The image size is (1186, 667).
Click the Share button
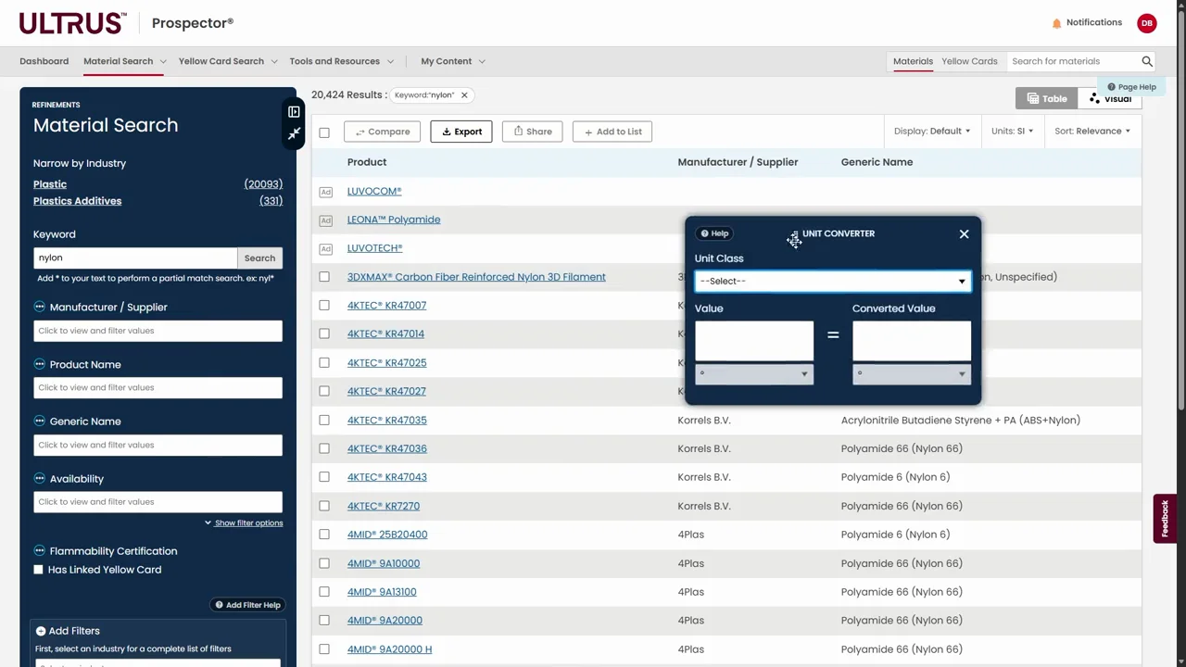[x=533, y=132]
